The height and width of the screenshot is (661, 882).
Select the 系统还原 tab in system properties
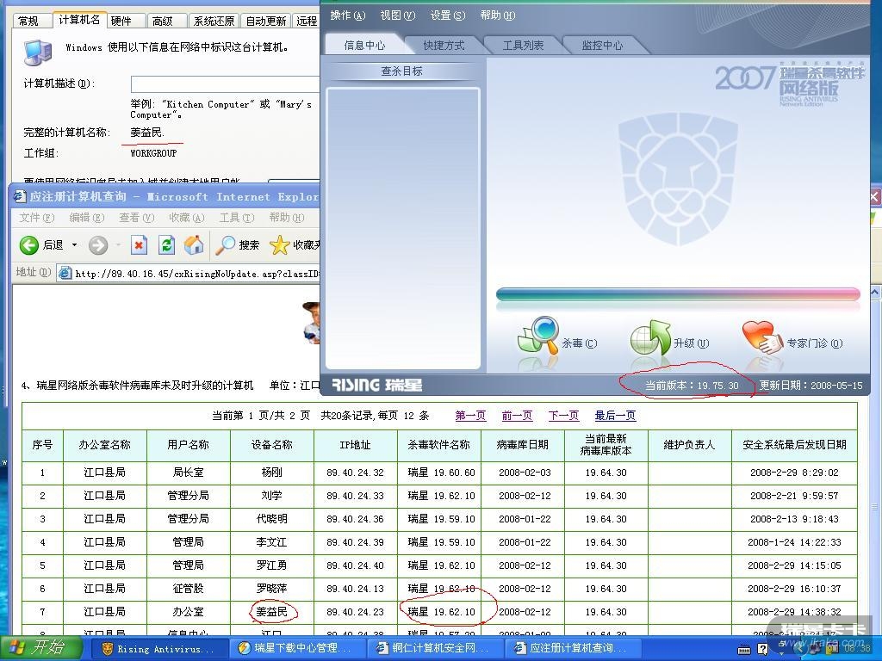pos(214,21)
